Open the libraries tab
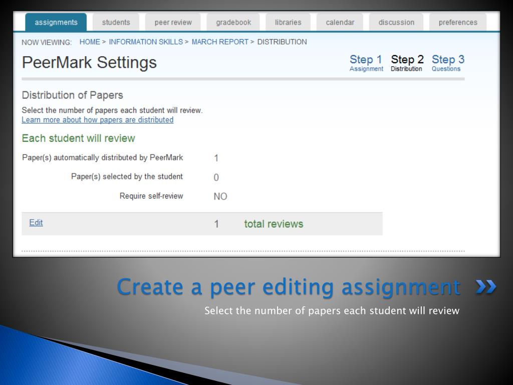The width and height of the screenshot is (513, 385). pos(288,22)
